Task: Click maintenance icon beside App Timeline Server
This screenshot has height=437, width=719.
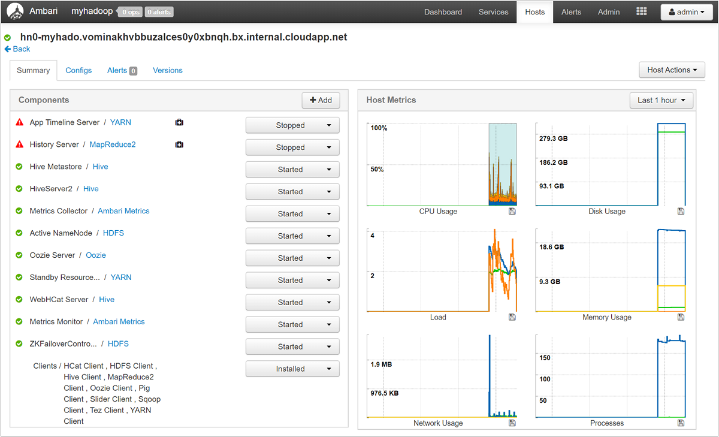Action: [x=179, y=122]
